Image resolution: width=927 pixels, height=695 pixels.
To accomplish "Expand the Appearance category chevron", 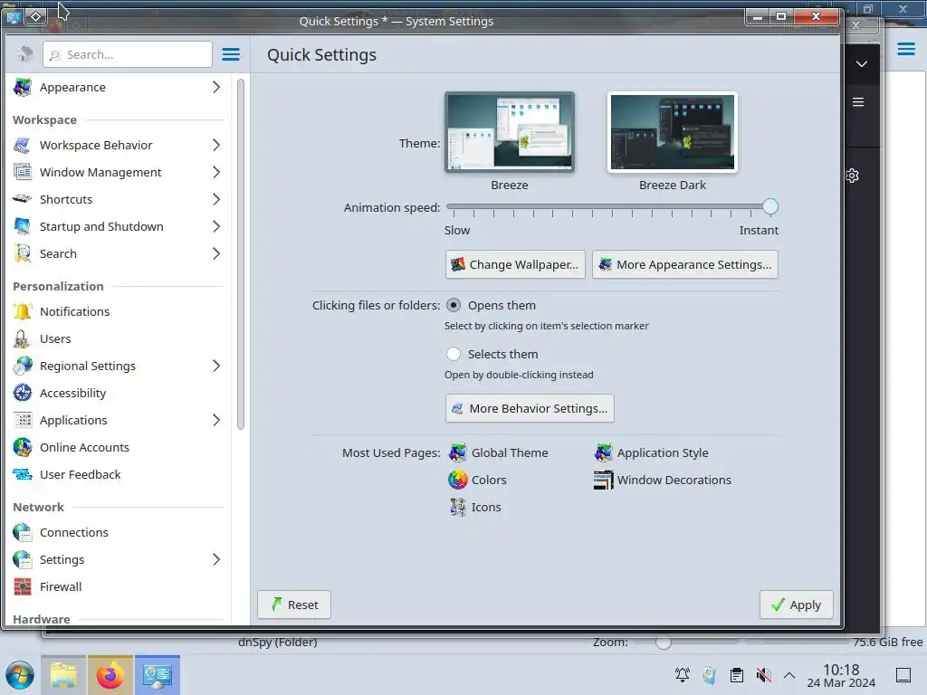I will coord(216,87).
